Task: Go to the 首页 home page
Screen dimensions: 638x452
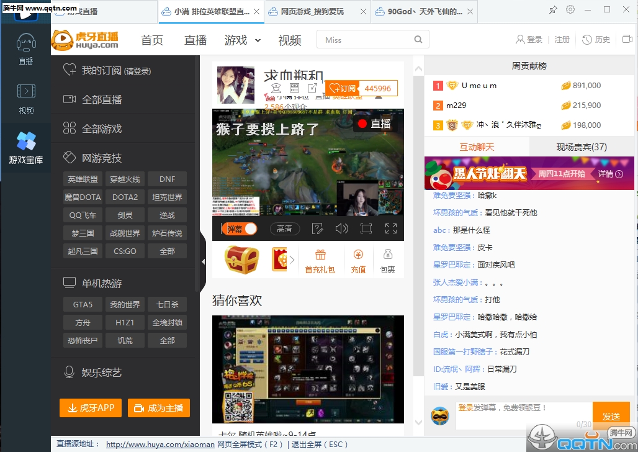Action: tap(152, 40)
